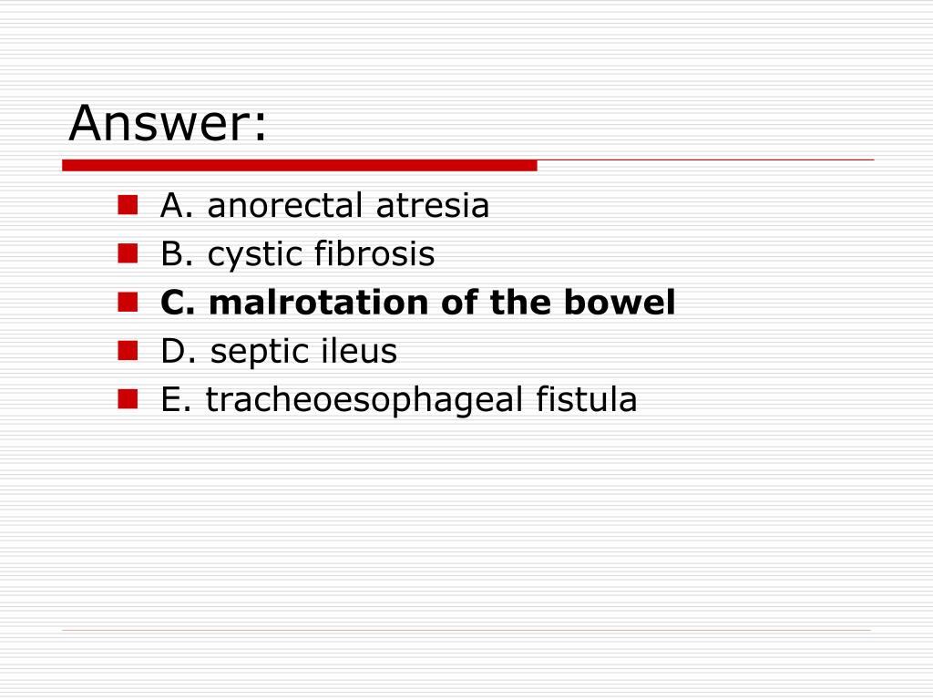Viewport: 933px width, 700px height.
Task: Click the red bullet beside cystic fibrosis
Action: [x=128, y=253]
